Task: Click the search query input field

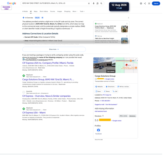Action: coord(54,3)
